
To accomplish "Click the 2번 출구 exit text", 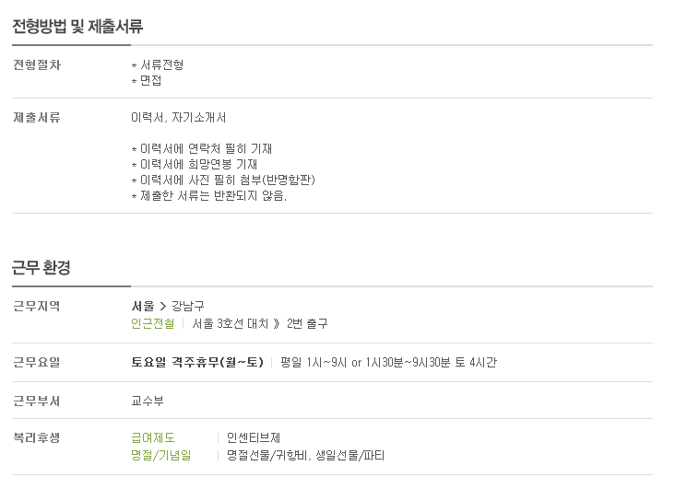I will (x=307, y=323).
